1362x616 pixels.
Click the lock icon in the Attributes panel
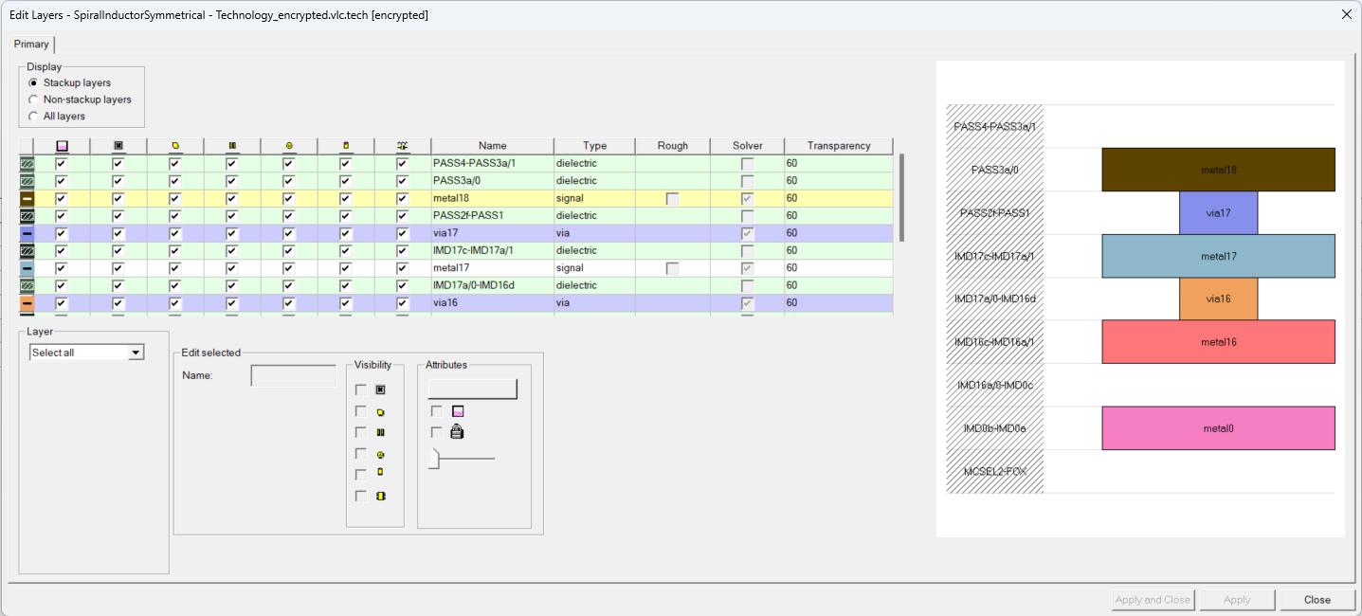457,432
